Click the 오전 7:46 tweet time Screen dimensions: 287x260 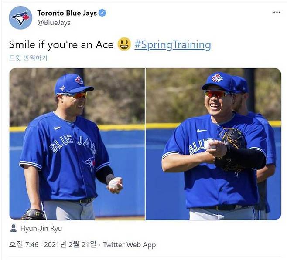[x=24, y=245]
